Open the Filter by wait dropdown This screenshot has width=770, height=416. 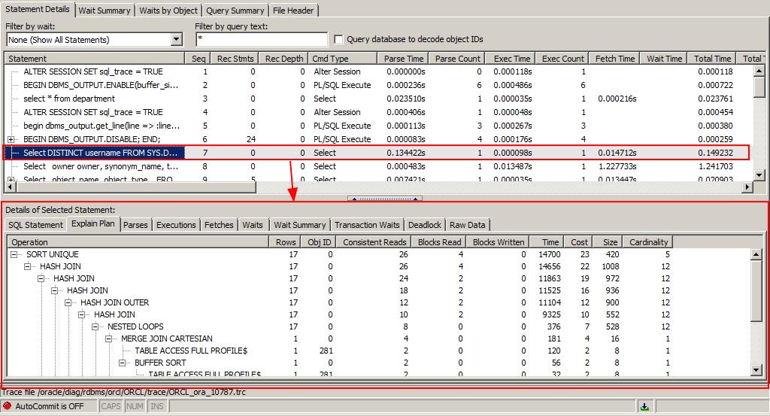(177, 39)
